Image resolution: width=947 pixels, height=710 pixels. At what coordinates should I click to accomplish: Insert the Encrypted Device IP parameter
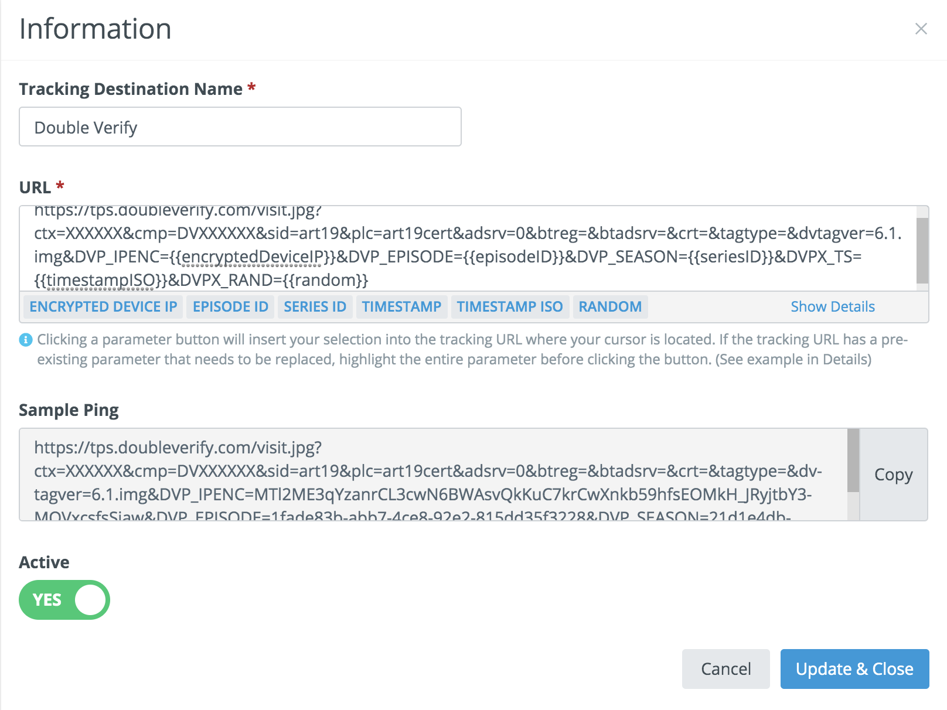(103, 307)
